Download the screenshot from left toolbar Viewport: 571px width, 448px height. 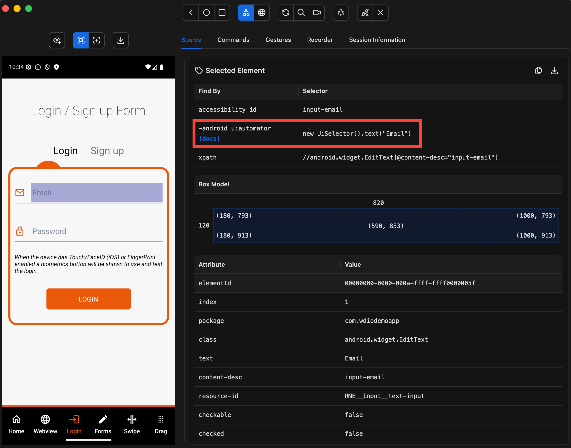tap(120, 40)
